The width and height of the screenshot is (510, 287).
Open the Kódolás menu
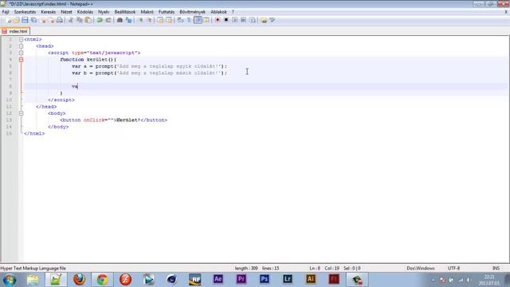[85, 12]
